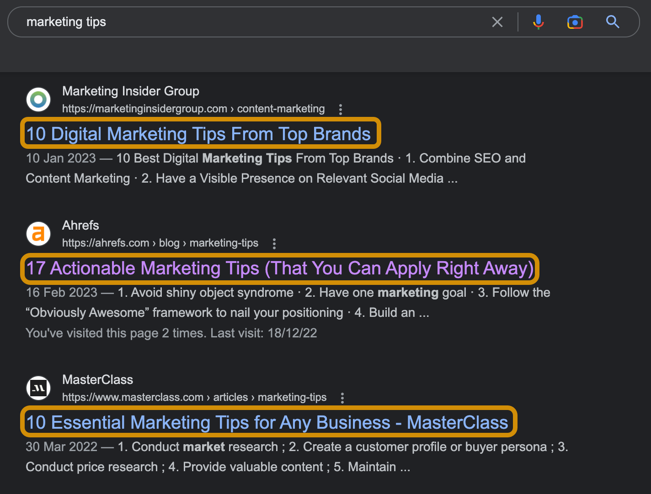The image size is (651, 494).
Task: Activate voice search with the microphone icon
Action: tap(539, 21)
